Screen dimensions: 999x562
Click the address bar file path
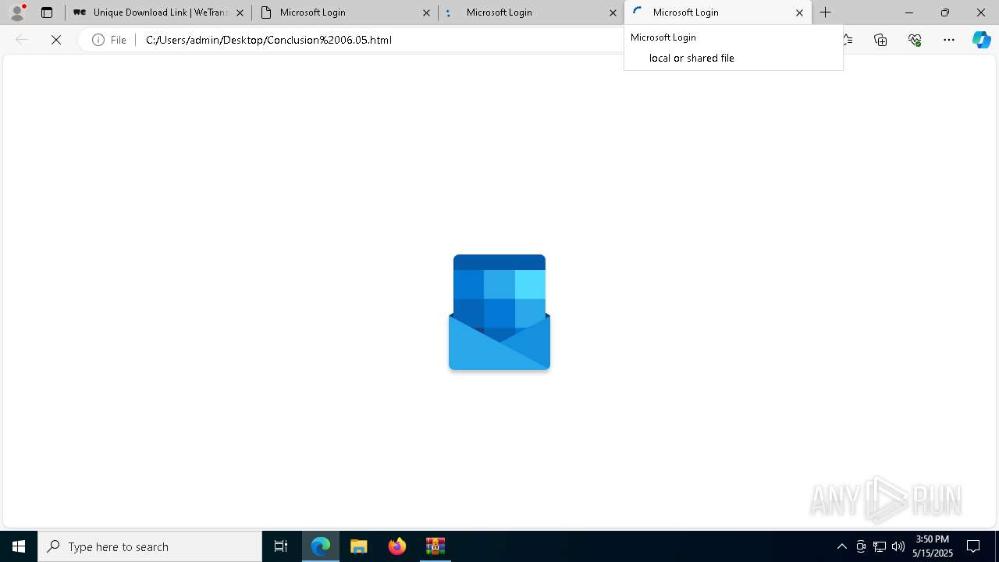pyautogui.click(x=268, y=40)
